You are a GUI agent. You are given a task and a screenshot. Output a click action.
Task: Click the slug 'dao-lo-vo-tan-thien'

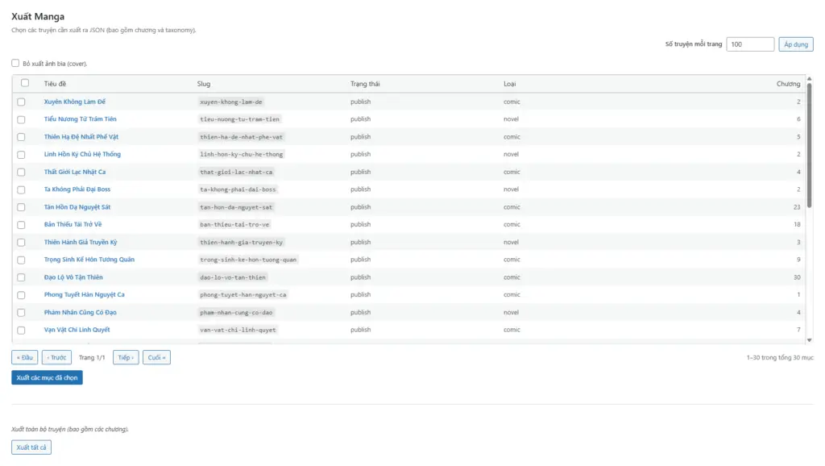pos(233,277)
